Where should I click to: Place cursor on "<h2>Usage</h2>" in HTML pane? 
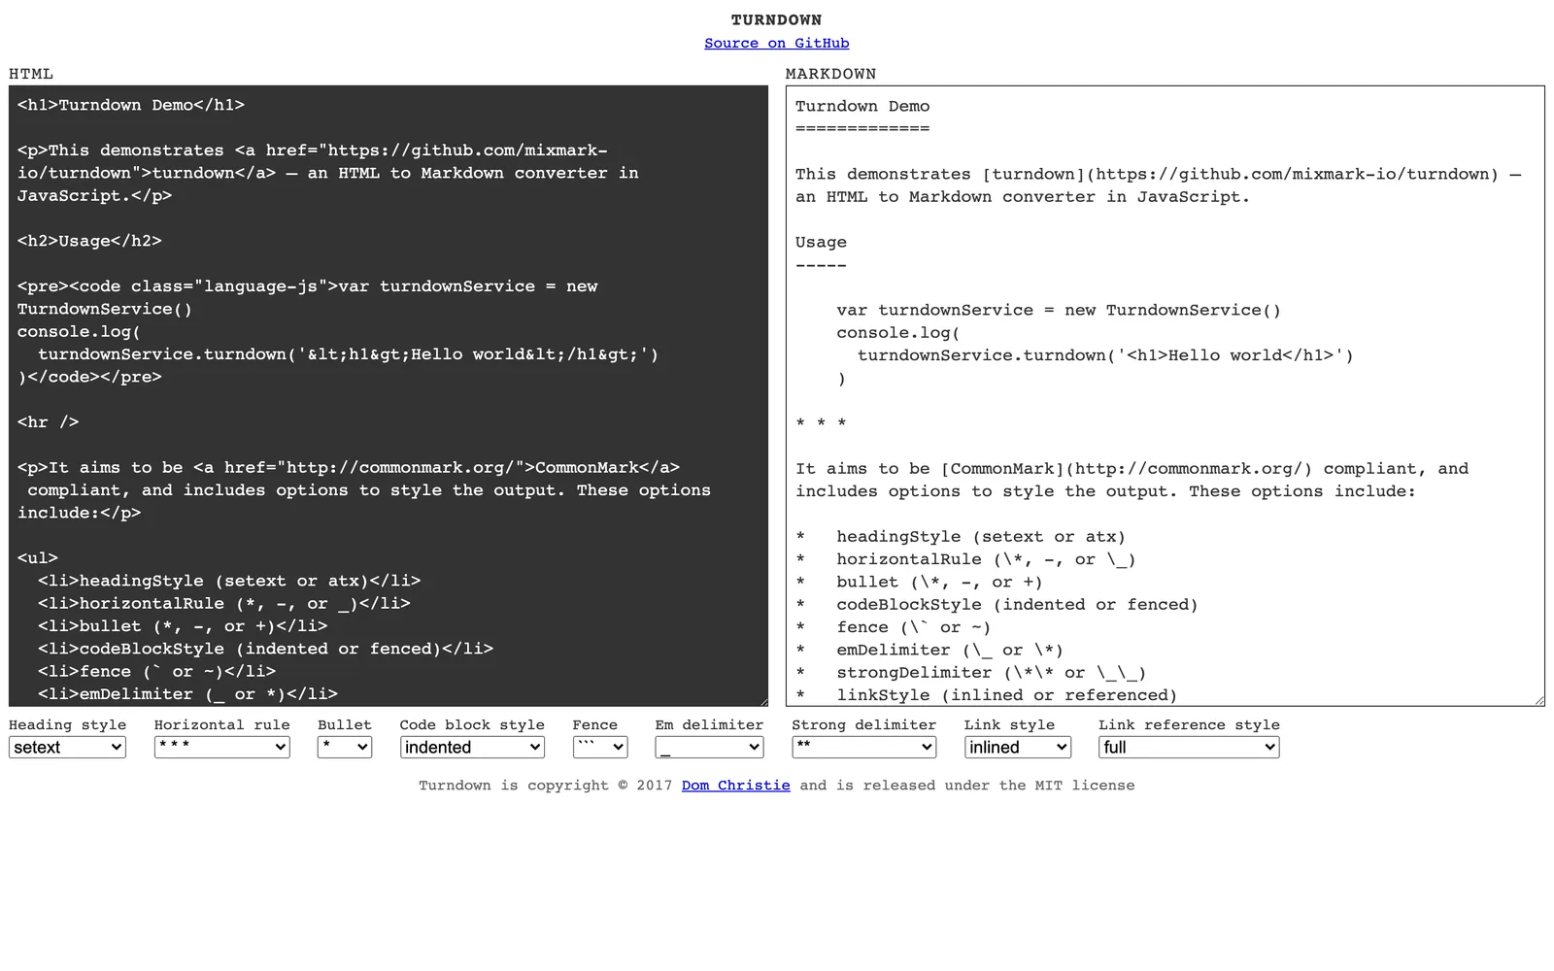point(89,241)
